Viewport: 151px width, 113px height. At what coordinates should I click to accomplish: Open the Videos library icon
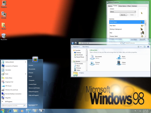[x=121, y=63]
